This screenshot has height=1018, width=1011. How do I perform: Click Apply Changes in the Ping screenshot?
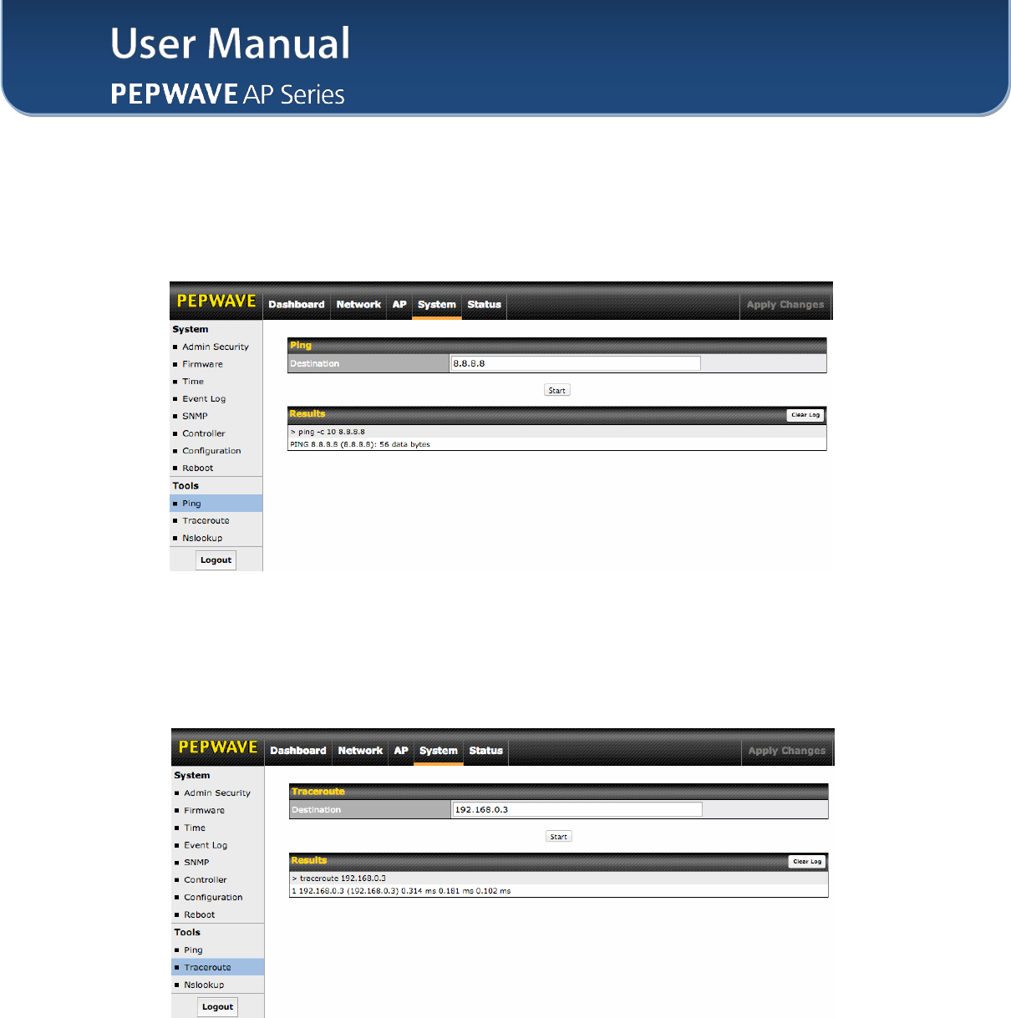coord(785,305)
